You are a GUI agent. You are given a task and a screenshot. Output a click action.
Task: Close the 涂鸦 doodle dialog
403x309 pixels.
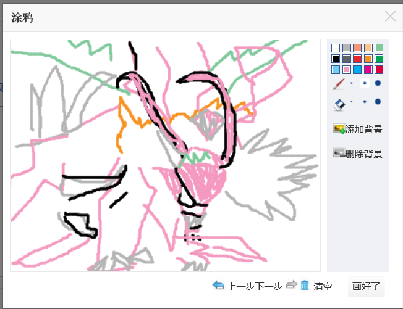390,17
